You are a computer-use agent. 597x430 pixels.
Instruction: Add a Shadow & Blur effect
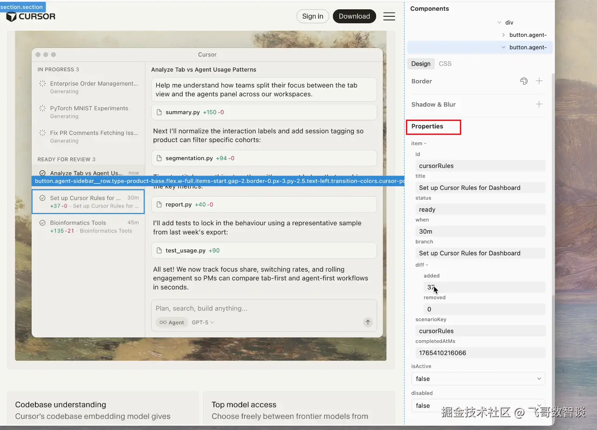pyautogui.click(x=539, y=104)
